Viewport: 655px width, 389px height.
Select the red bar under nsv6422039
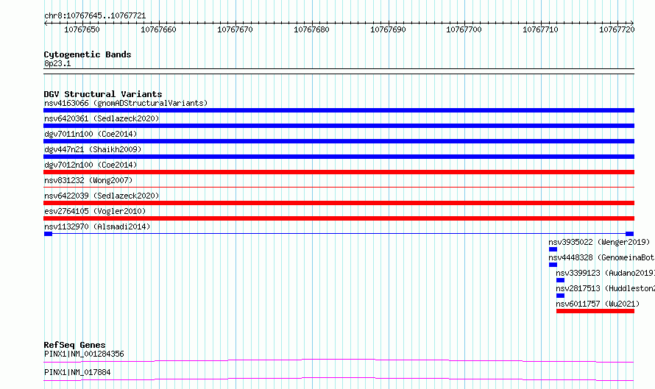(x=339, y=203)
